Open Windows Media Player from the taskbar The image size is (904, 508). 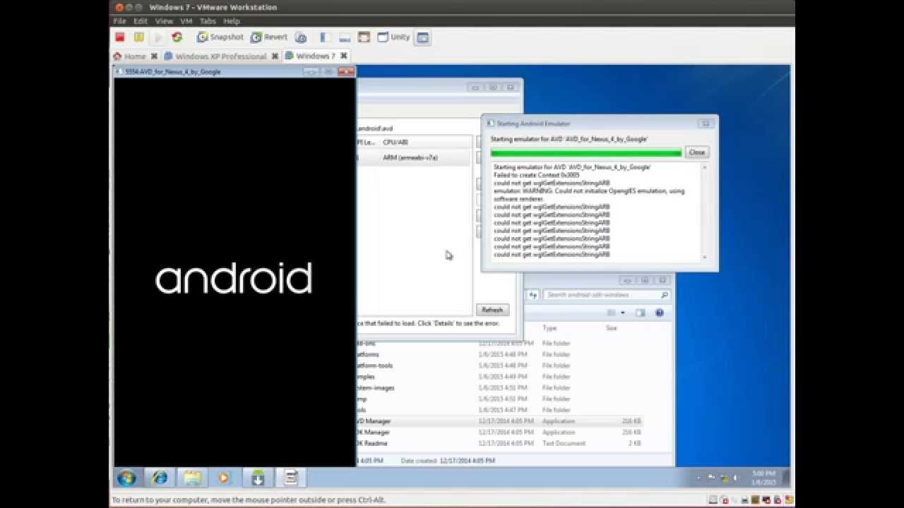pos(224,478)
